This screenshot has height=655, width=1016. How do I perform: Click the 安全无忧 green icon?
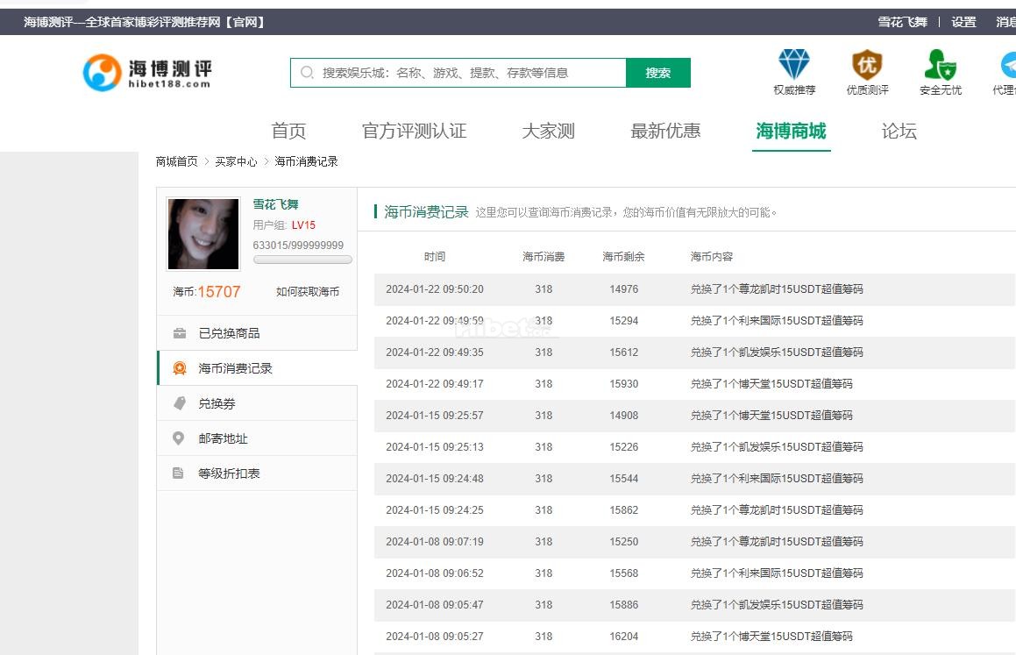(x=940, y=65)
